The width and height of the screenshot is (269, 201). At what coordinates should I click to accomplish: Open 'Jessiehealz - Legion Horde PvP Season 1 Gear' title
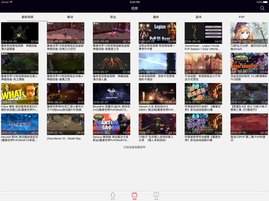pos(202,47)
